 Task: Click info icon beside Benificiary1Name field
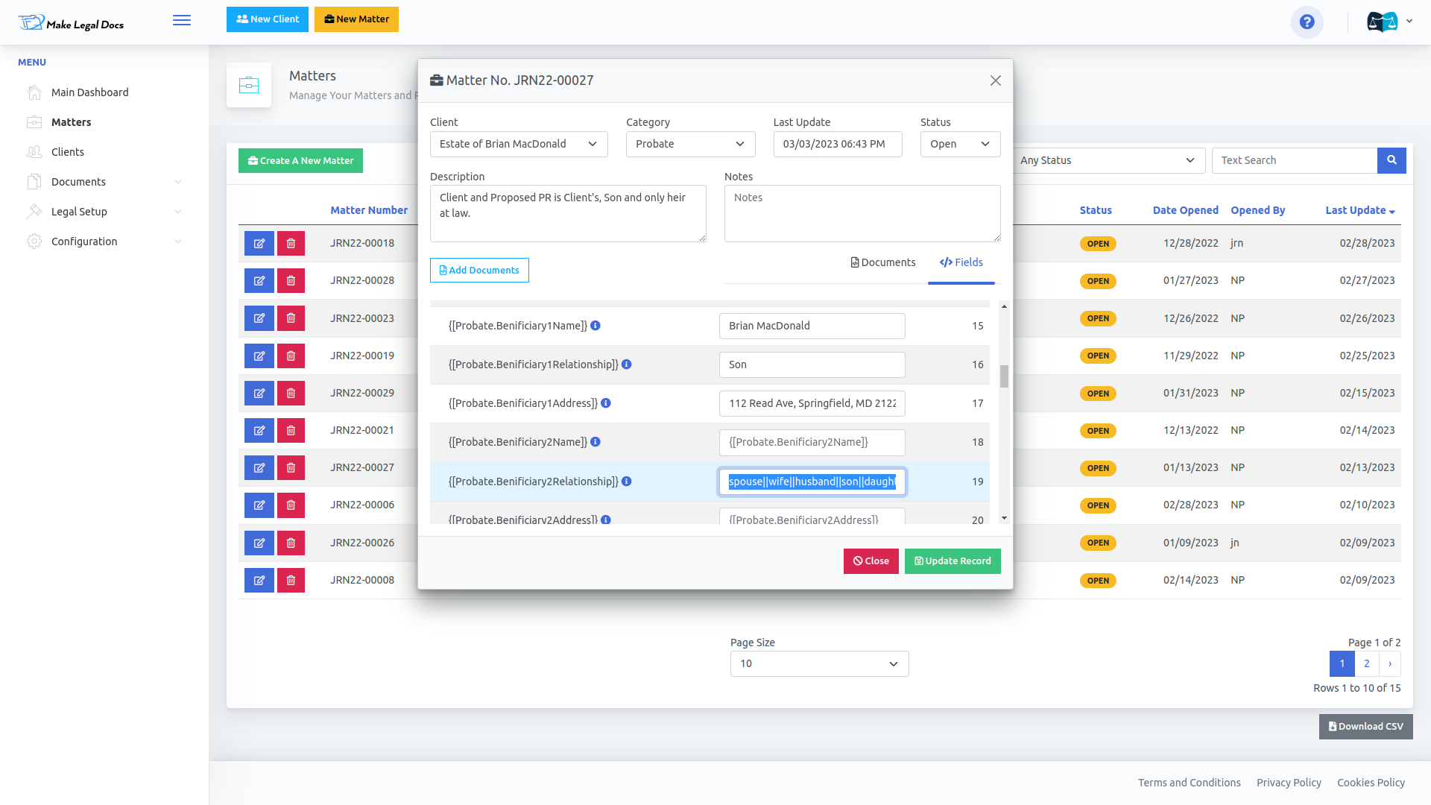coord(596,326)
